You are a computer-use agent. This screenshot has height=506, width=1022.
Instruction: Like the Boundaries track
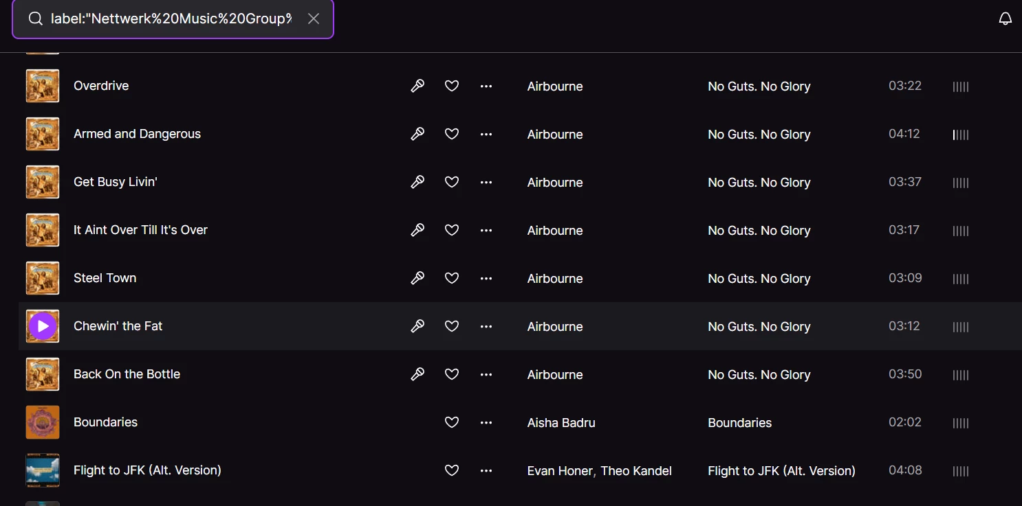pos(452,422)
